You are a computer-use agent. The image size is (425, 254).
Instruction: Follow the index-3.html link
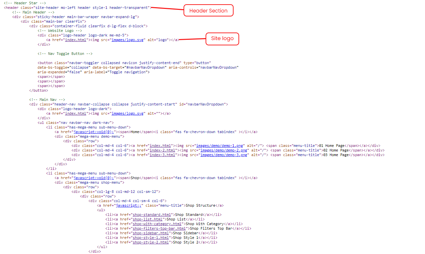(x=162, y=155)
